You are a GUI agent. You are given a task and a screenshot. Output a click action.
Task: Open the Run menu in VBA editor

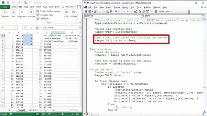(132, 7)
